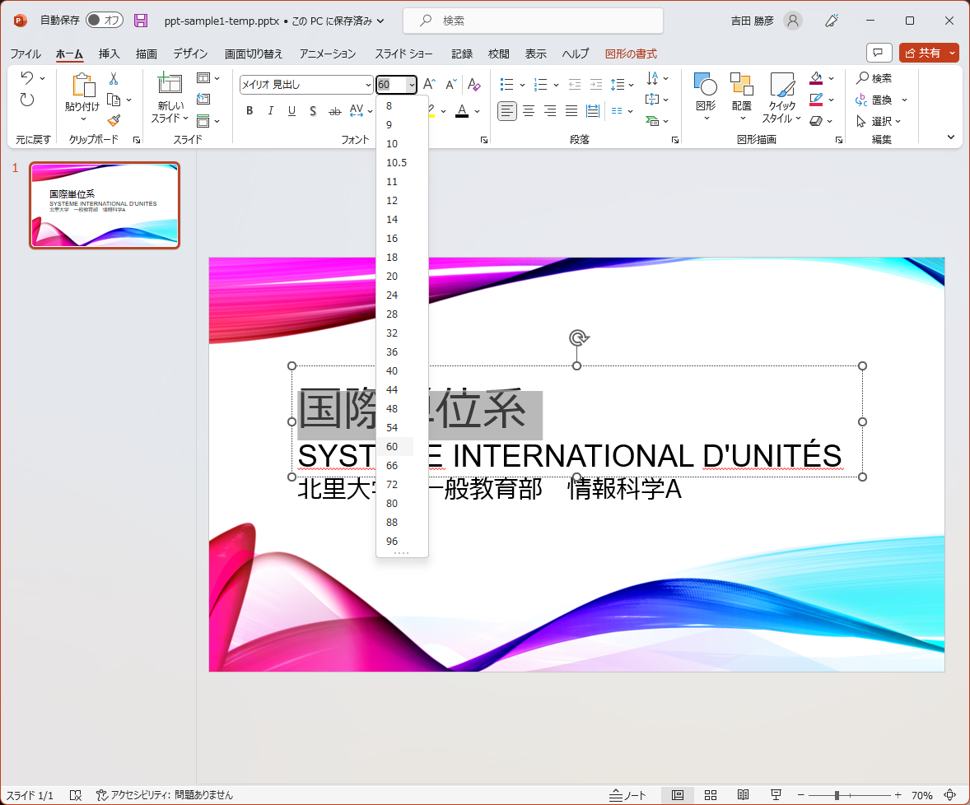970x805 pixels.
Task: Center-align the selected paragraph
Action: [528, 110]
